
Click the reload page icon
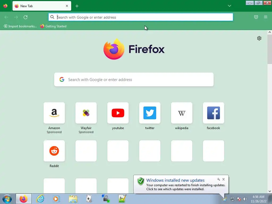pos(25,17)
